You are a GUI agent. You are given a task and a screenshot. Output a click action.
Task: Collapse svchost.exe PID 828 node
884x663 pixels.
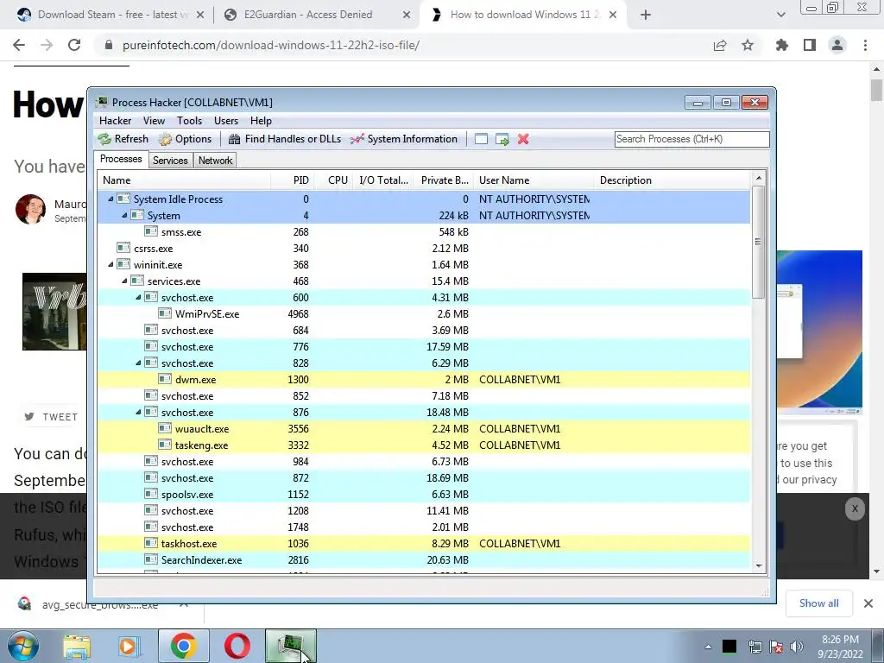click(139, 363)
